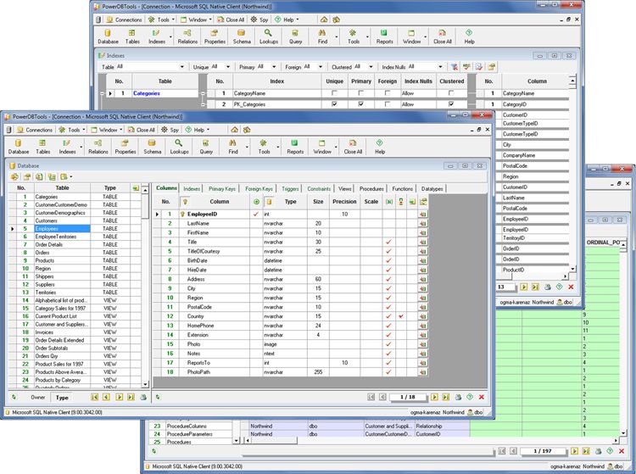Click the Properties icon in the back window toolbar
The width and height of the screenshot is (636, 474).
[x=215, y=36]
